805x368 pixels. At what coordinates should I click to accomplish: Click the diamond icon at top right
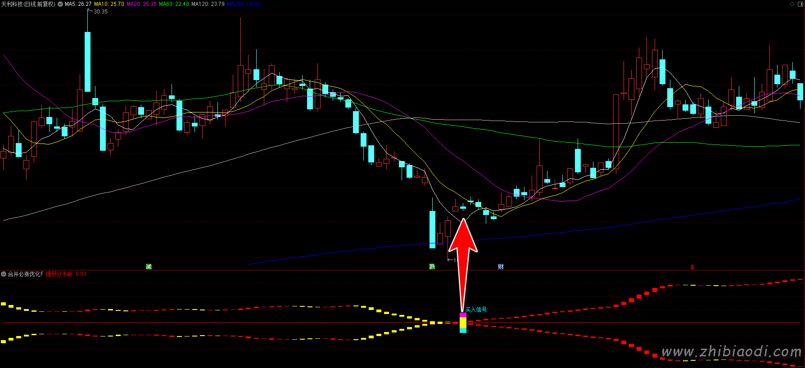(x=792, y=4)
